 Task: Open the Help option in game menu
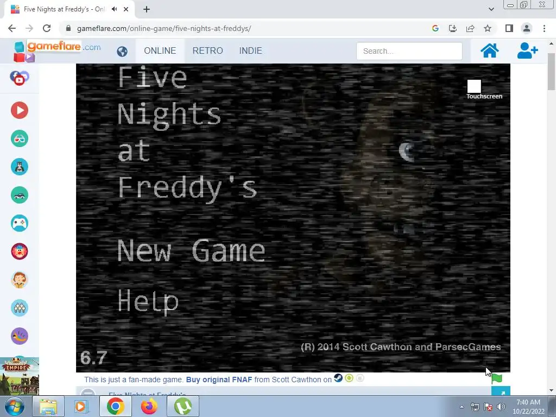pyautogui.click(x=148, y=302)
